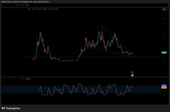Viewport: 170px width, 112px height.
Task: Click the 87.26 high price value
Action: point(34,9)
